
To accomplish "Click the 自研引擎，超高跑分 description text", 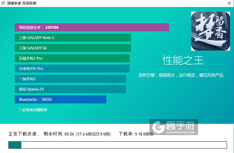I will coord(181,75).
